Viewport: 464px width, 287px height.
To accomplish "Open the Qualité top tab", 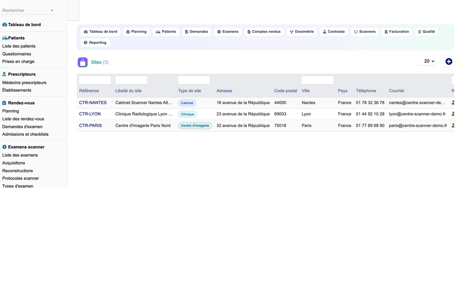I will click(426, 32).
